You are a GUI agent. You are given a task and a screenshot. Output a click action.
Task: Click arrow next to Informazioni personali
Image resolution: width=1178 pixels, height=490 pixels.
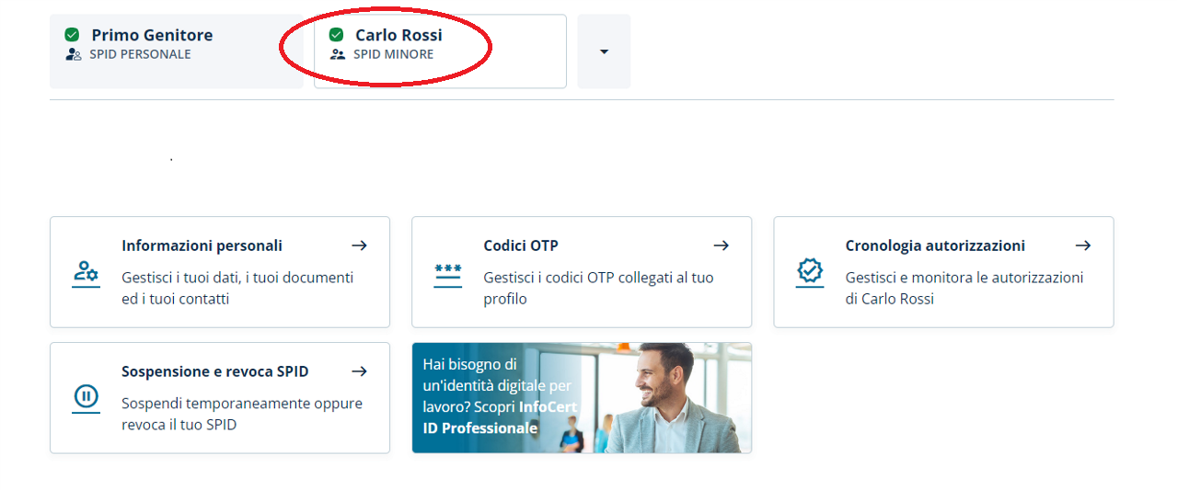pos(360,245)
